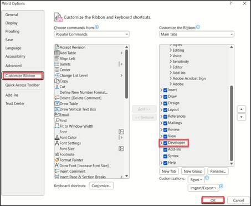
Task: Select the Customize Ribbon category
Action: point(23,76)
